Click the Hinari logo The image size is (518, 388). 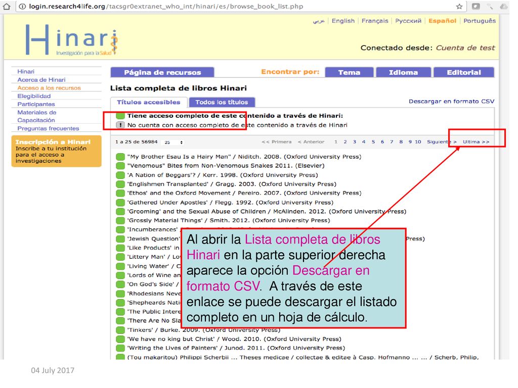tap(72, 39)
